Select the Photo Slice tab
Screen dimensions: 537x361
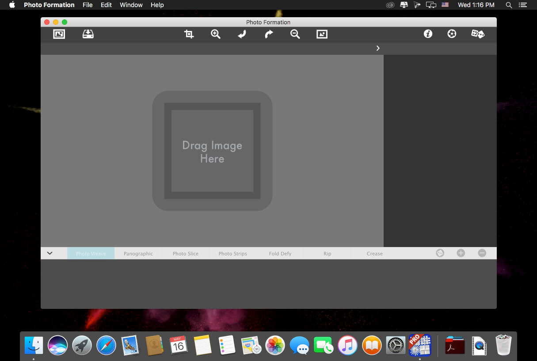(x=186, y=254)
